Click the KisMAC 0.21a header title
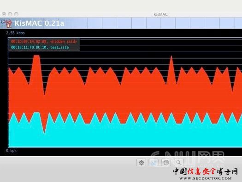Viewport: 242px width, 182px height. tap(39, 23)
